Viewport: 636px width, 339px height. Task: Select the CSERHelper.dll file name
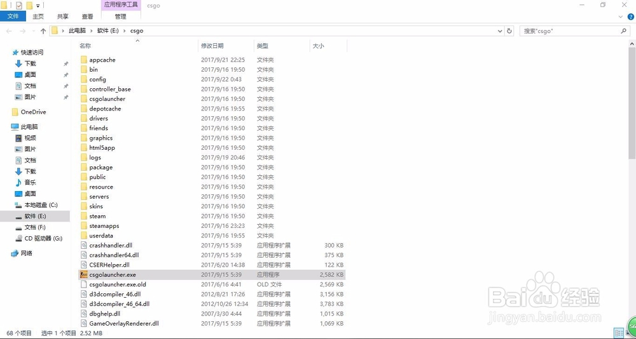(x=109, y=265)
